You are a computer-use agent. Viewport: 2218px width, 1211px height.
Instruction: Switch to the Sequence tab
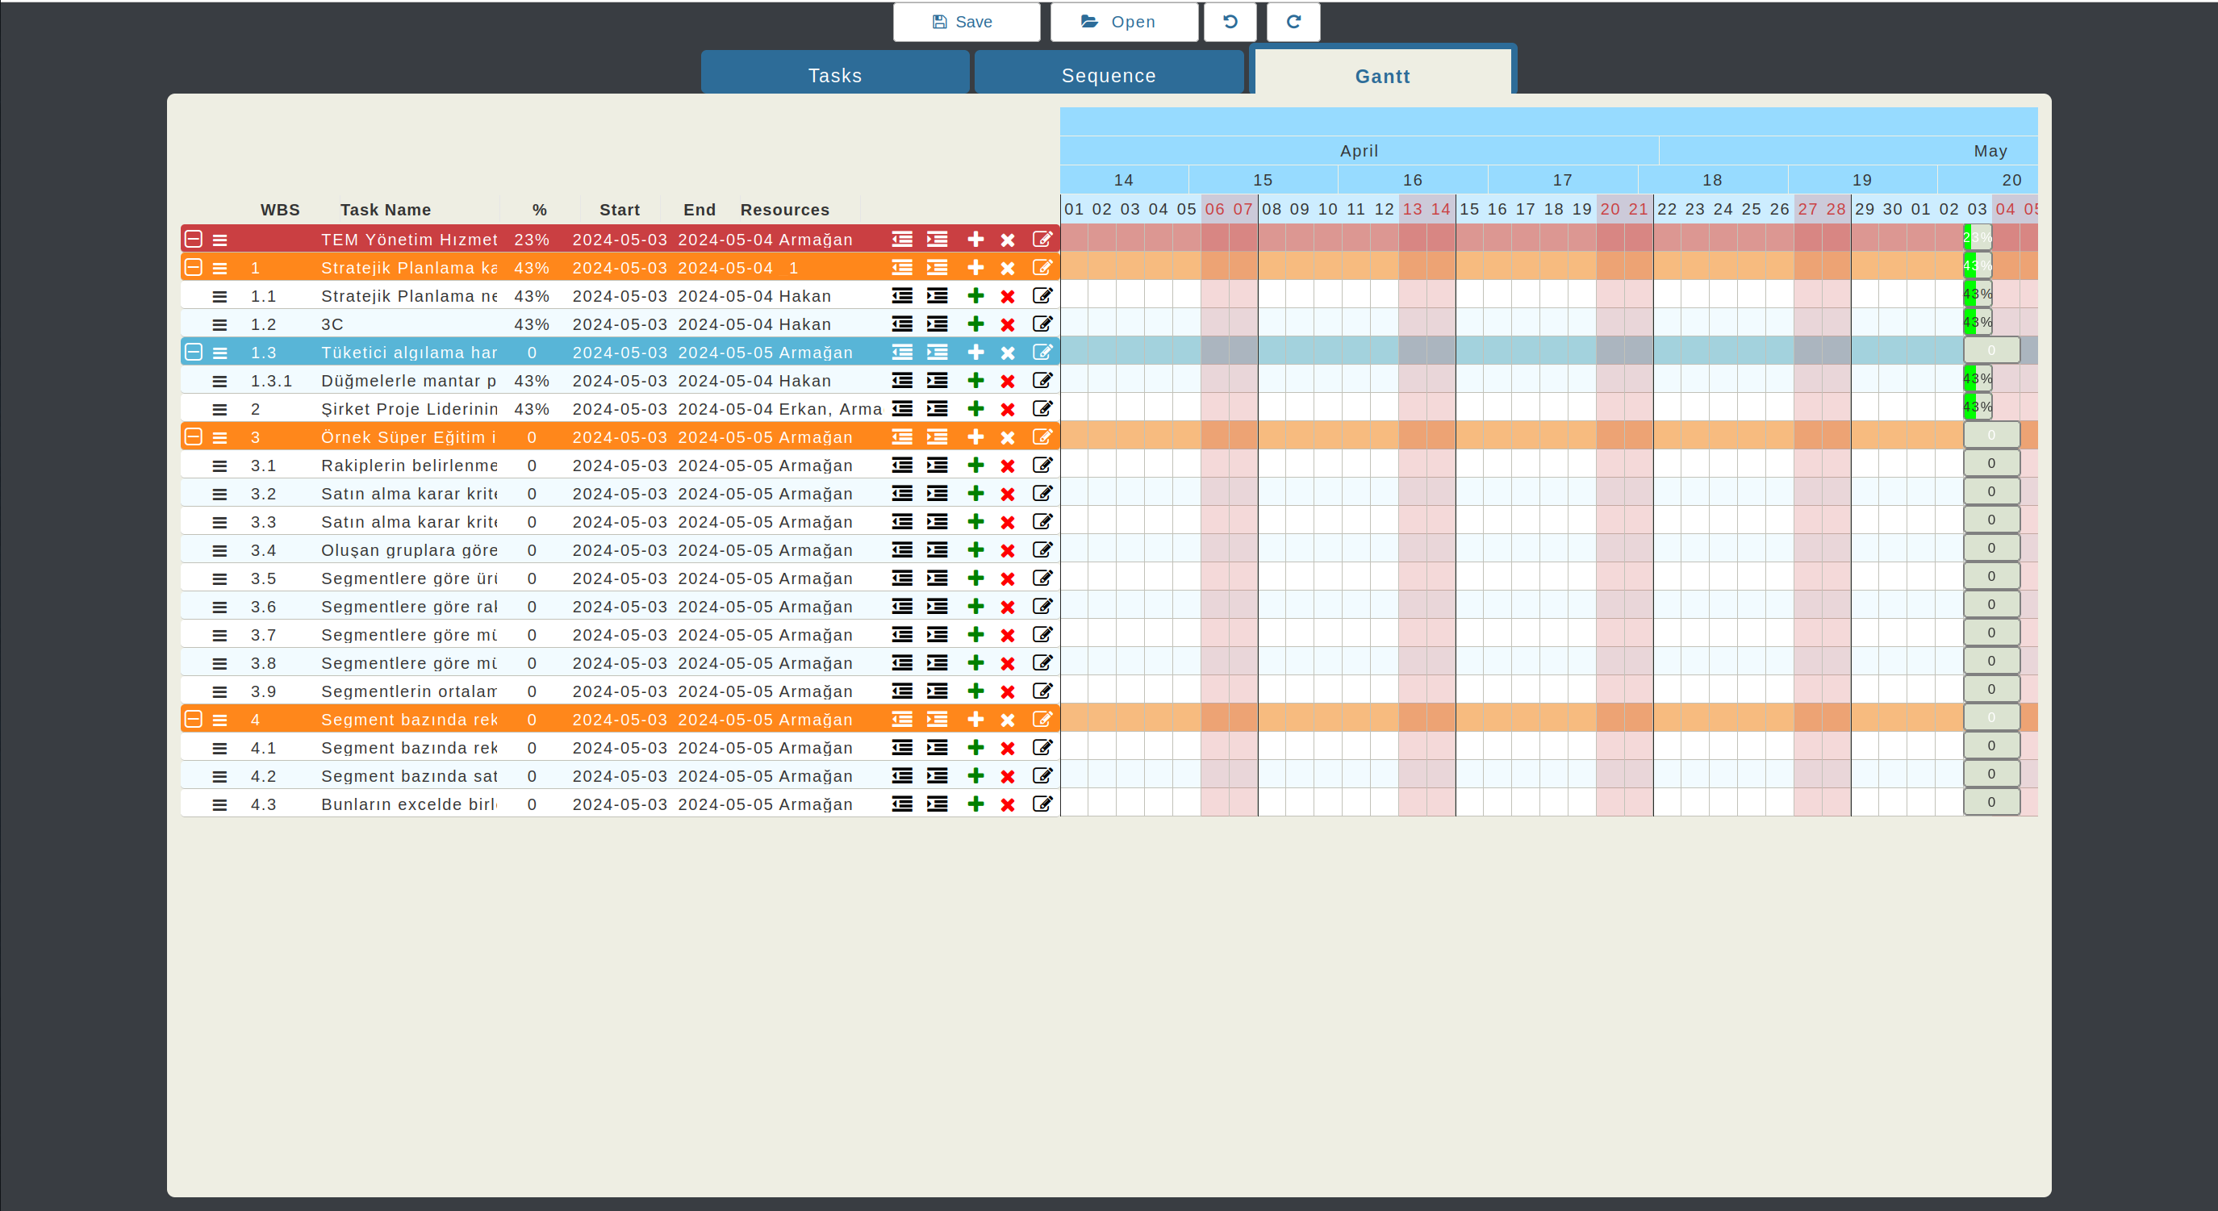(1108, 76)
